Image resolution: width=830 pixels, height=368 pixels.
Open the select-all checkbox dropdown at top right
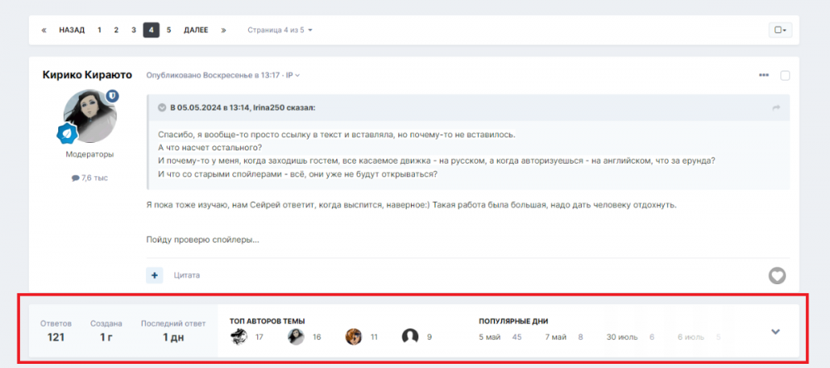(780, 30)
